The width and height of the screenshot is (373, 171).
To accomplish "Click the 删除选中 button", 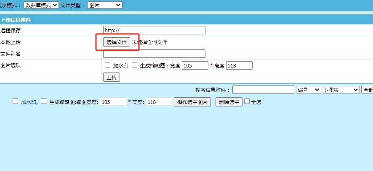I will point(229,102).
